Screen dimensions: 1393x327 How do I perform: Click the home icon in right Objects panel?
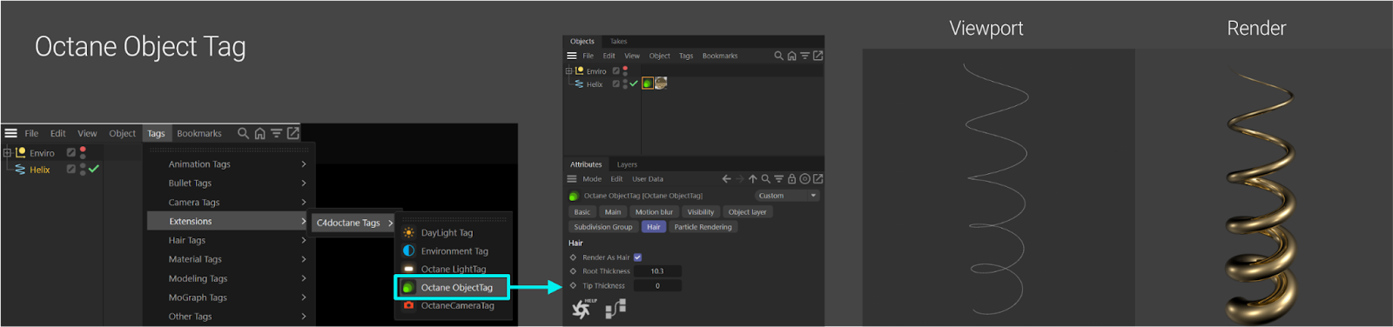791,56
